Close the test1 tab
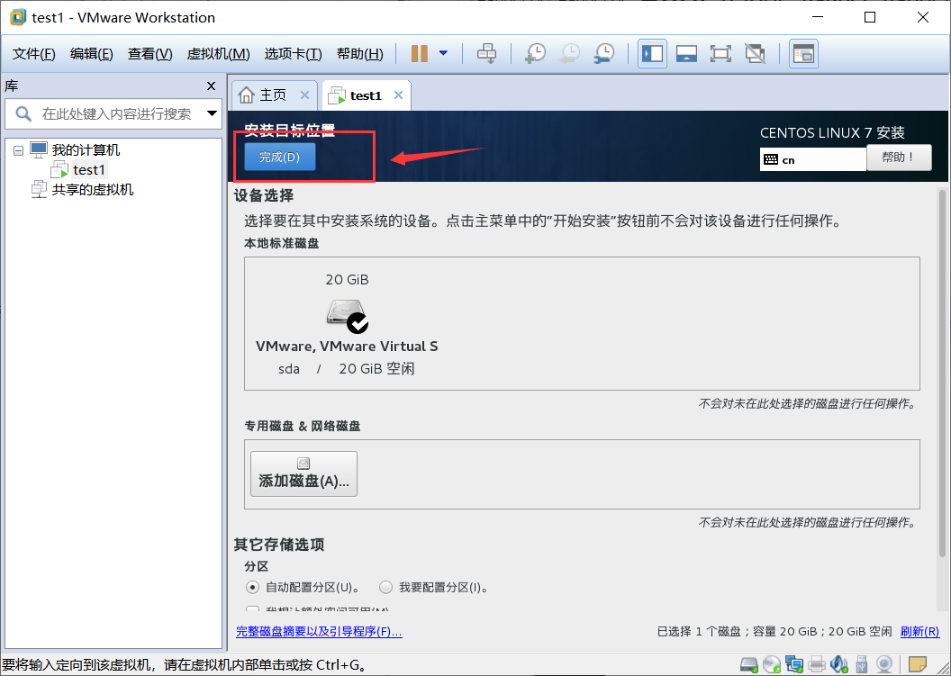 398,95
